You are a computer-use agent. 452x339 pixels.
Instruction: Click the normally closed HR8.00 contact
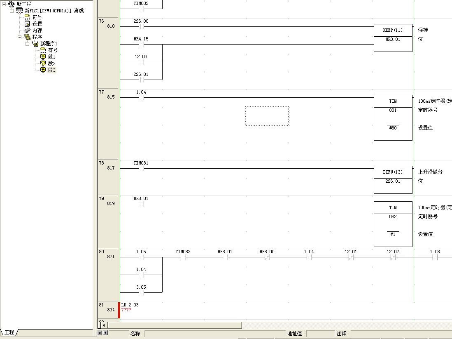point(267,257)
